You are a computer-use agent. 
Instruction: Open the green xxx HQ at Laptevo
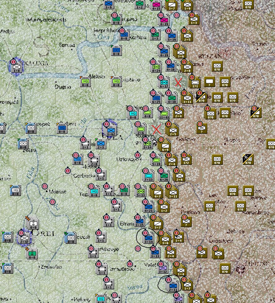(116, 82)
